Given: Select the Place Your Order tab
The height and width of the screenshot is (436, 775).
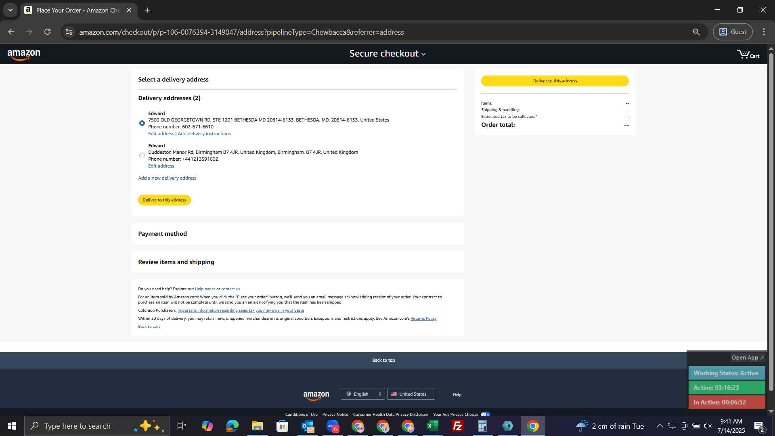Looking at the screenshot, I should [77, 10].
